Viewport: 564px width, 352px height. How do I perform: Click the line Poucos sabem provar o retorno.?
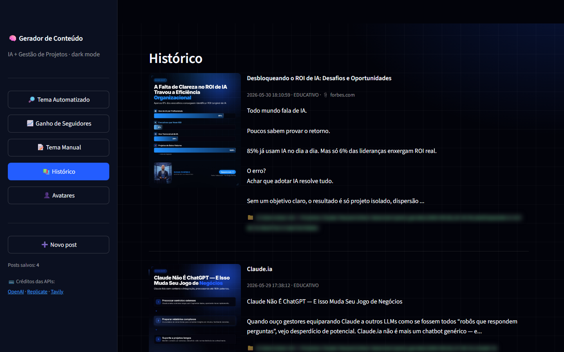click(288, 131)
